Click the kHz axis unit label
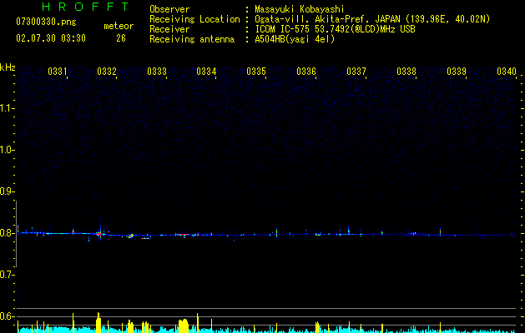The height and width of the screenshot is (333, 525). (x=8, y=67)
